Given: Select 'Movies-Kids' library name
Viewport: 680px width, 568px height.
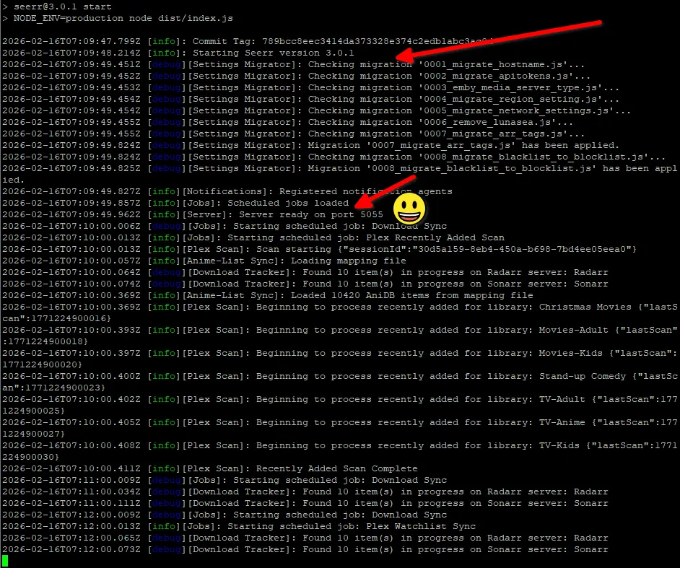Looking at the screenshot, I should (x=571, y=353).
